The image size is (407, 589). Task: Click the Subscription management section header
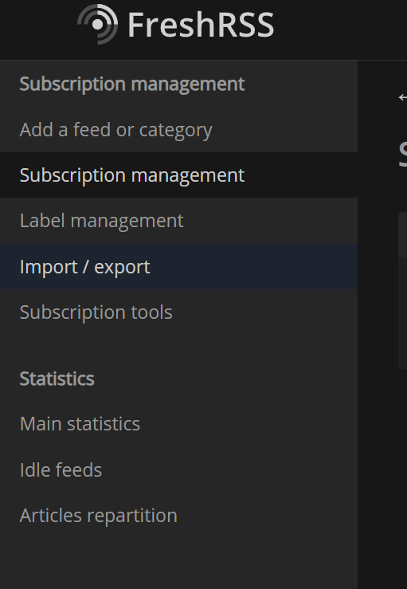click(x=131, y=84)
